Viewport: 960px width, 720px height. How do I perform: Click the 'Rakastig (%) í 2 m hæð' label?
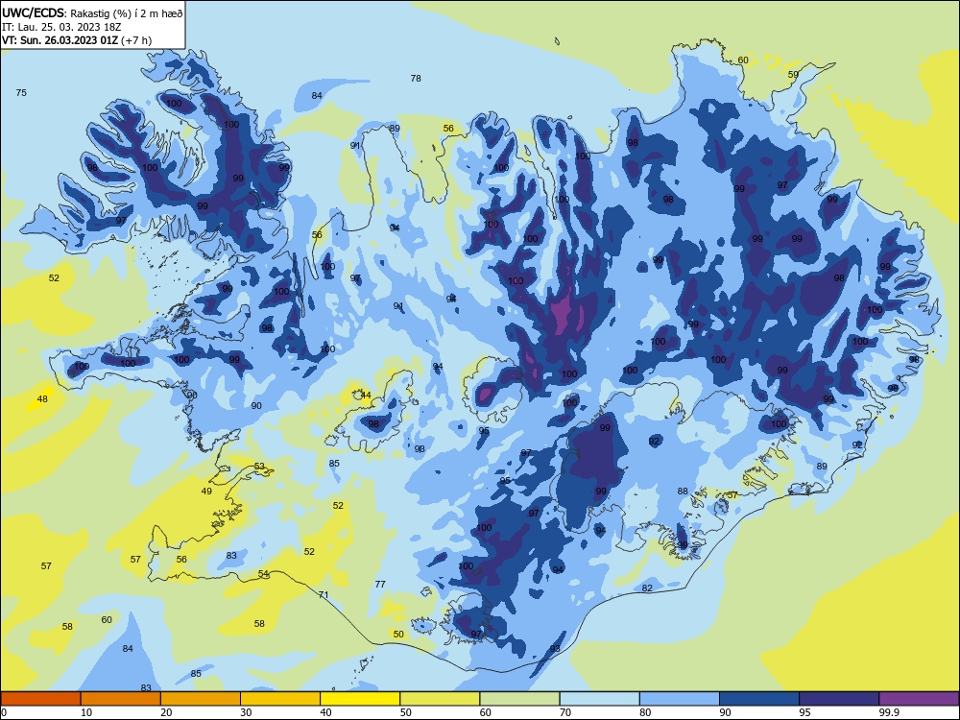click(126, 13)
